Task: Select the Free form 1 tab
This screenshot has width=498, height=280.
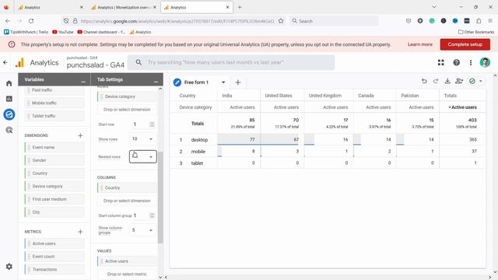Action: click(x=196, y=82)
